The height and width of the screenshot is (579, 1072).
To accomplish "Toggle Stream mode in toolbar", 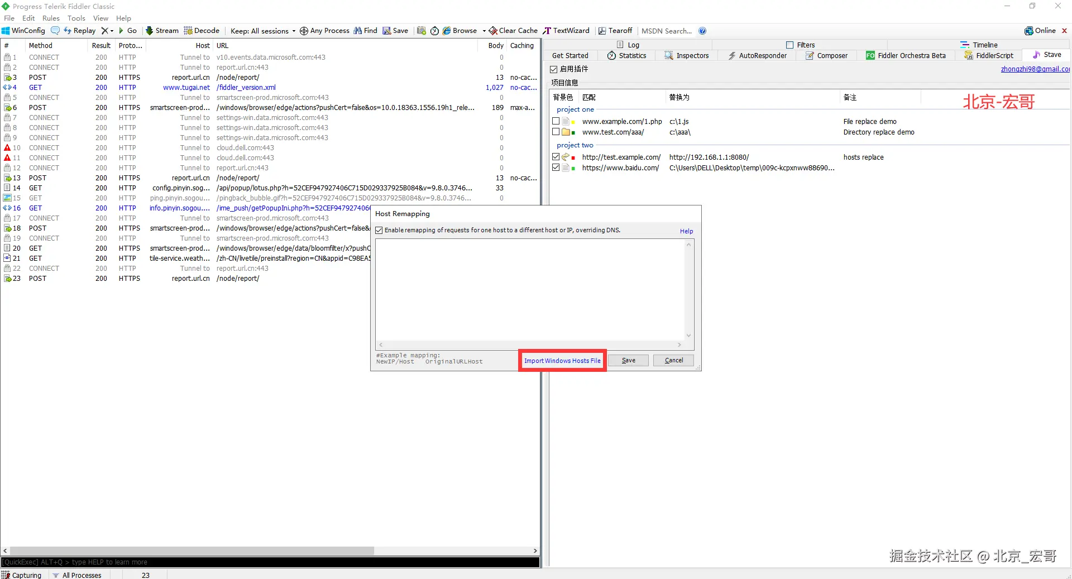I will 162,31.
